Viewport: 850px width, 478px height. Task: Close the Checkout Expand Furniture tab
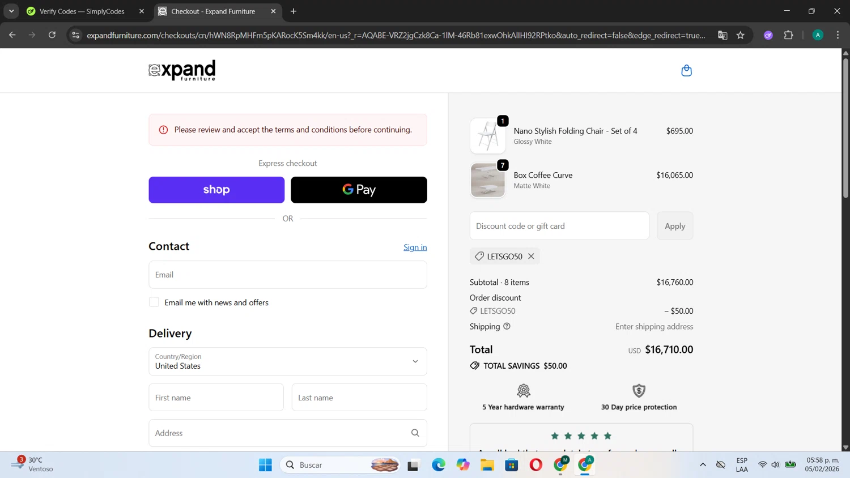273,11
